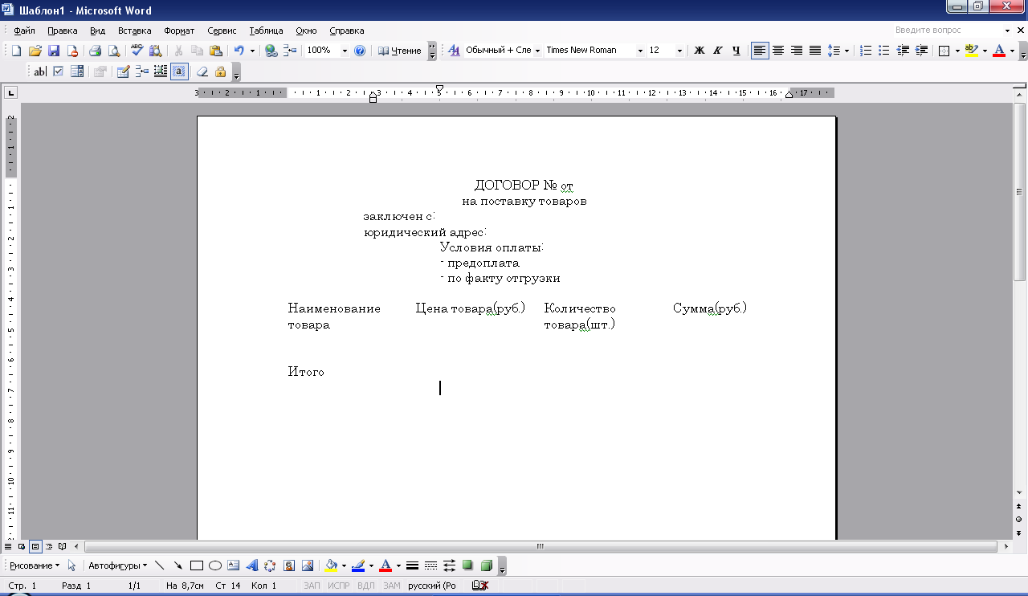The height and width of the screenshot is (596, 1028).
Task: Open the Таблица menu
Action: tap(266, 31)
